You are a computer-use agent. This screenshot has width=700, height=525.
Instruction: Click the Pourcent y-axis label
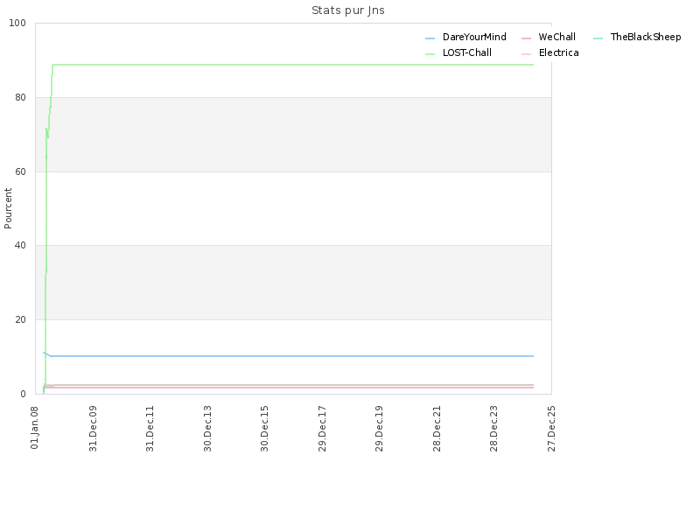[8, 208]
